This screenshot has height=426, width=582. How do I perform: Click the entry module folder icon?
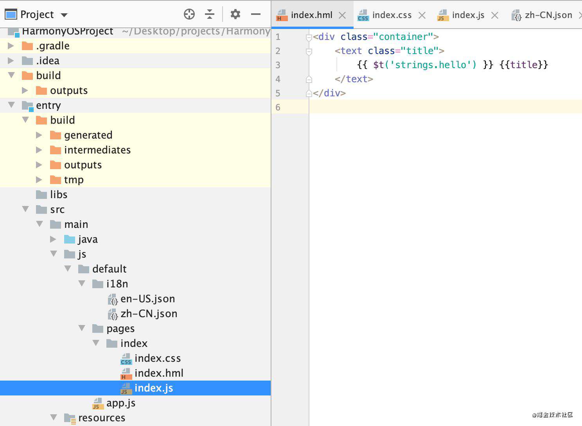(x=28, y=106)
